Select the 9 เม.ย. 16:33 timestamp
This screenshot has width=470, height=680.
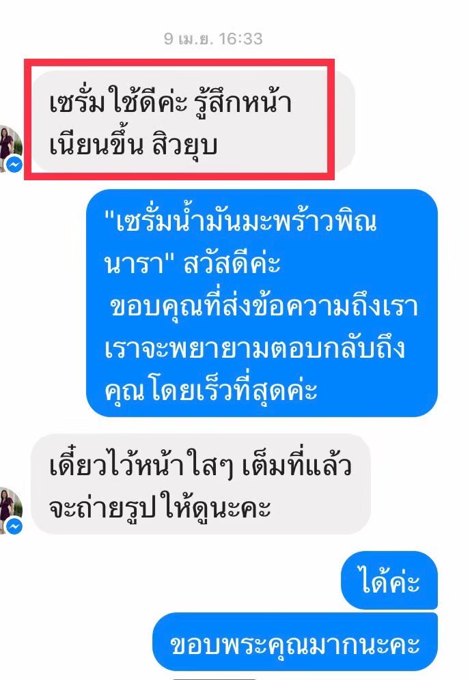tap(213, 39)
